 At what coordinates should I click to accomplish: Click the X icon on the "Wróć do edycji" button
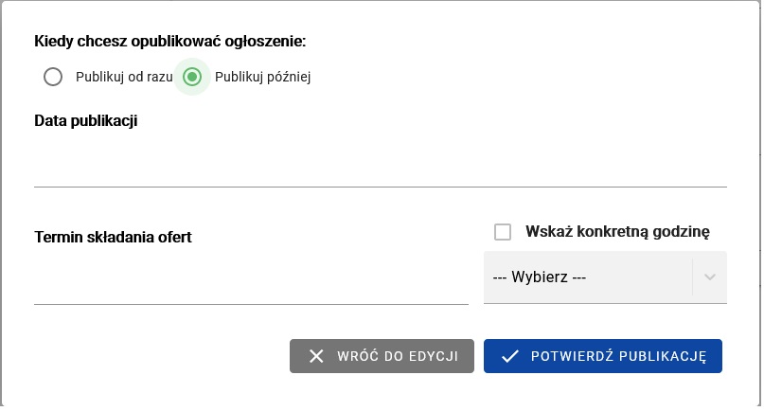pyautogui.click(x=316, y=356)
